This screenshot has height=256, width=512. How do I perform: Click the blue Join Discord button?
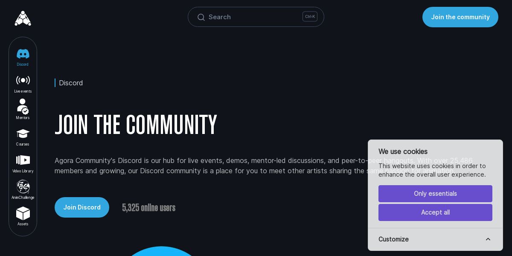(82, 207)
